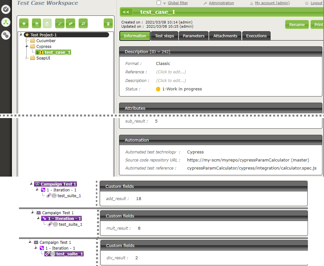
Task: Open the Test Case workspace checkmark icon
Action: click(6, 9)
